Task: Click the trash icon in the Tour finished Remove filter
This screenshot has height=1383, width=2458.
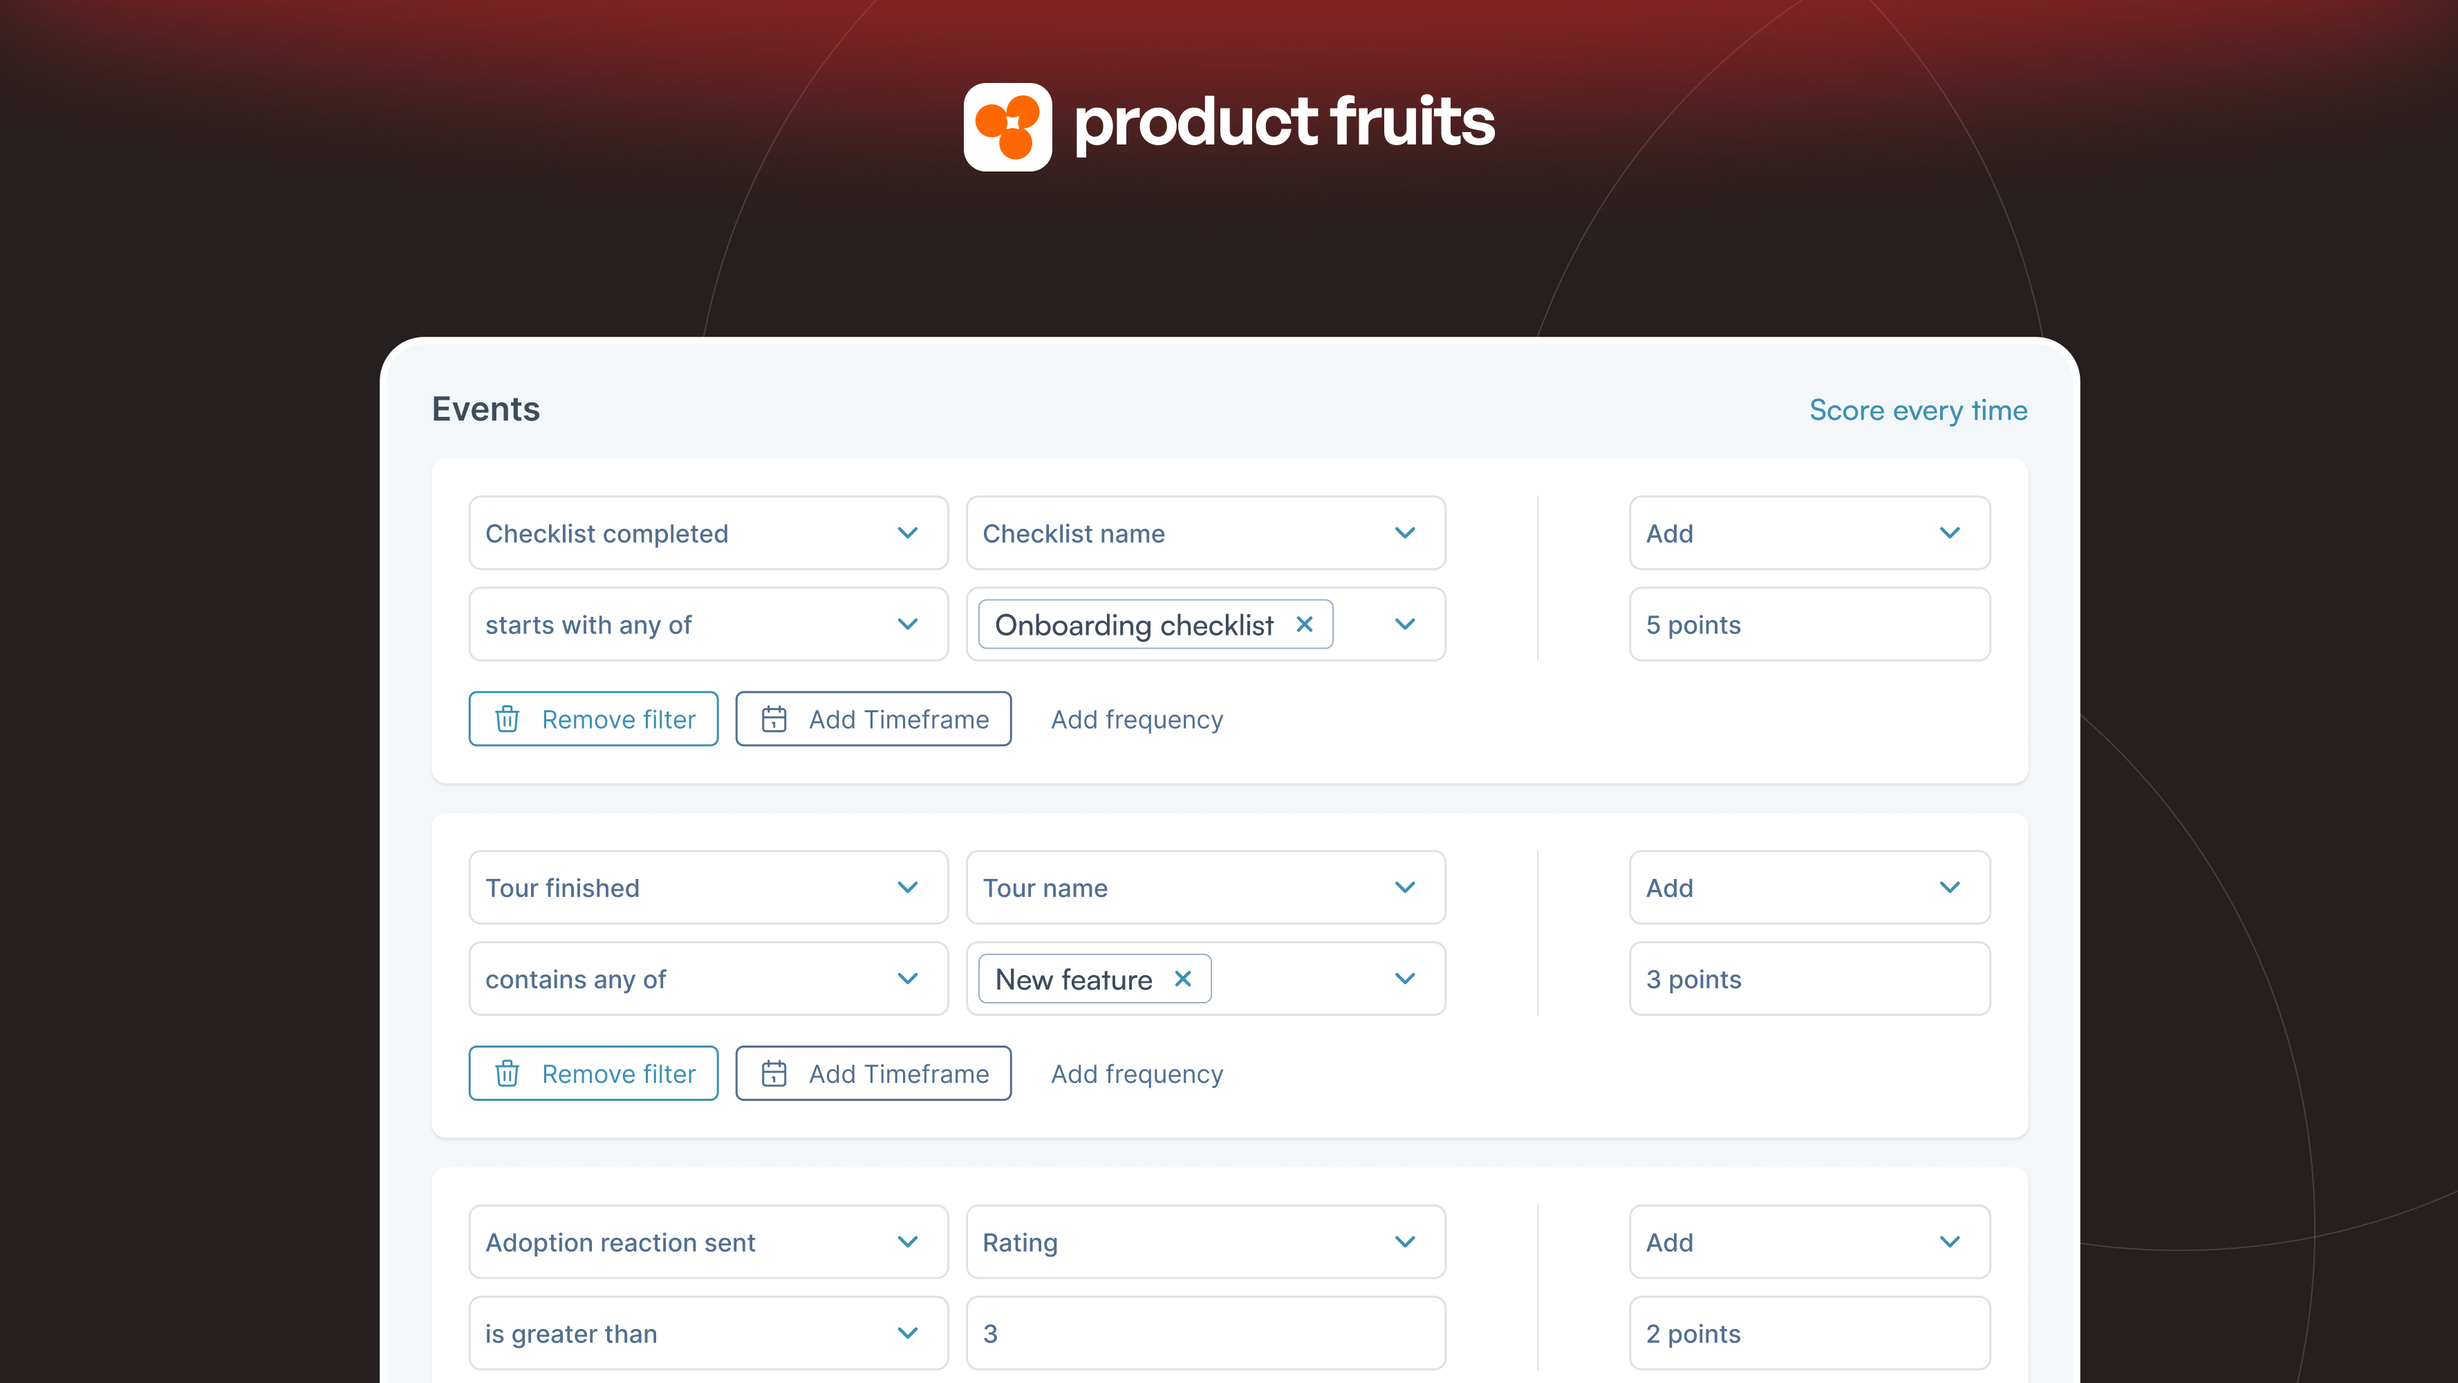Action: (507, 1073)
